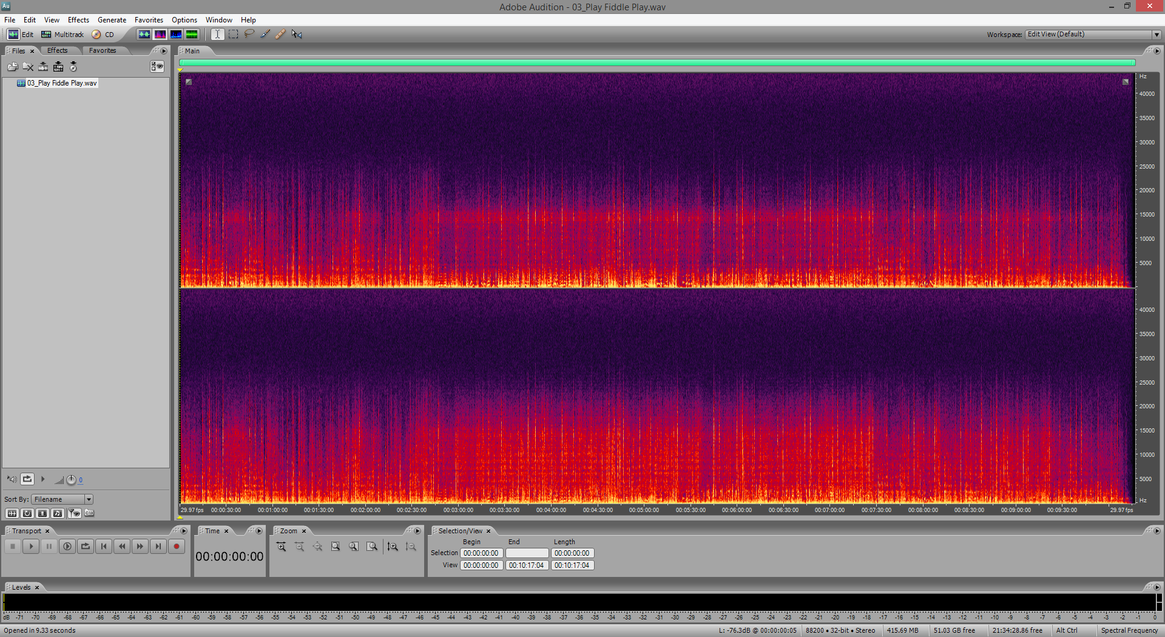Switch to the Favorites panel tab
The height and width of the screenshot is (637, 1165).
tap(103, 50)
